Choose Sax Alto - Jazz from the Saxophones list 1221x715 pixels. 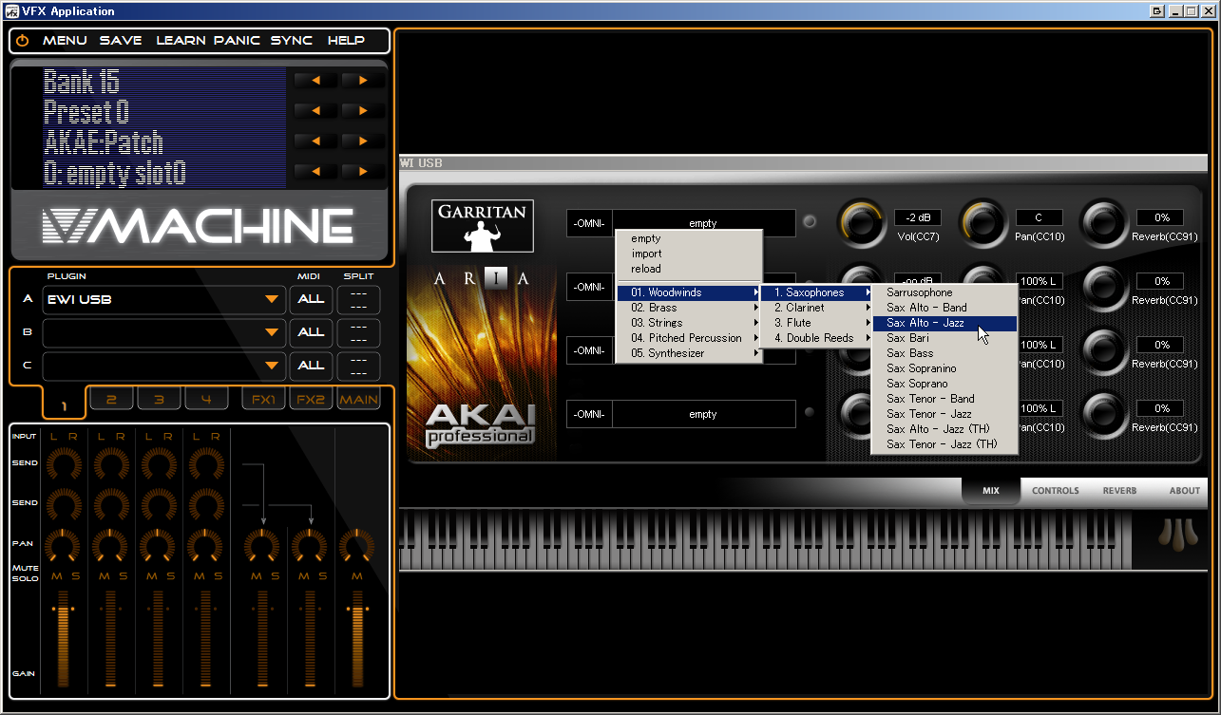point(944,323)
